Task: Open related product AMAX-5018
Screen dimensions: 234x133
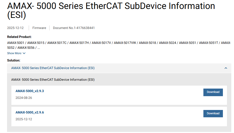Action: [147, 43]
